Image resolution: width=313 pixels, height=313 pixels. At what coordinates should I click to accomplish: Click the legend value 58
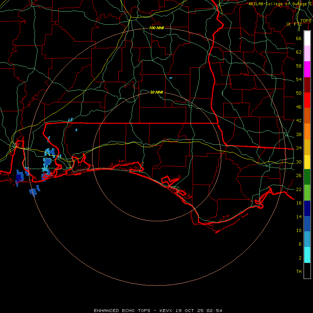click(x=299, y=66)
